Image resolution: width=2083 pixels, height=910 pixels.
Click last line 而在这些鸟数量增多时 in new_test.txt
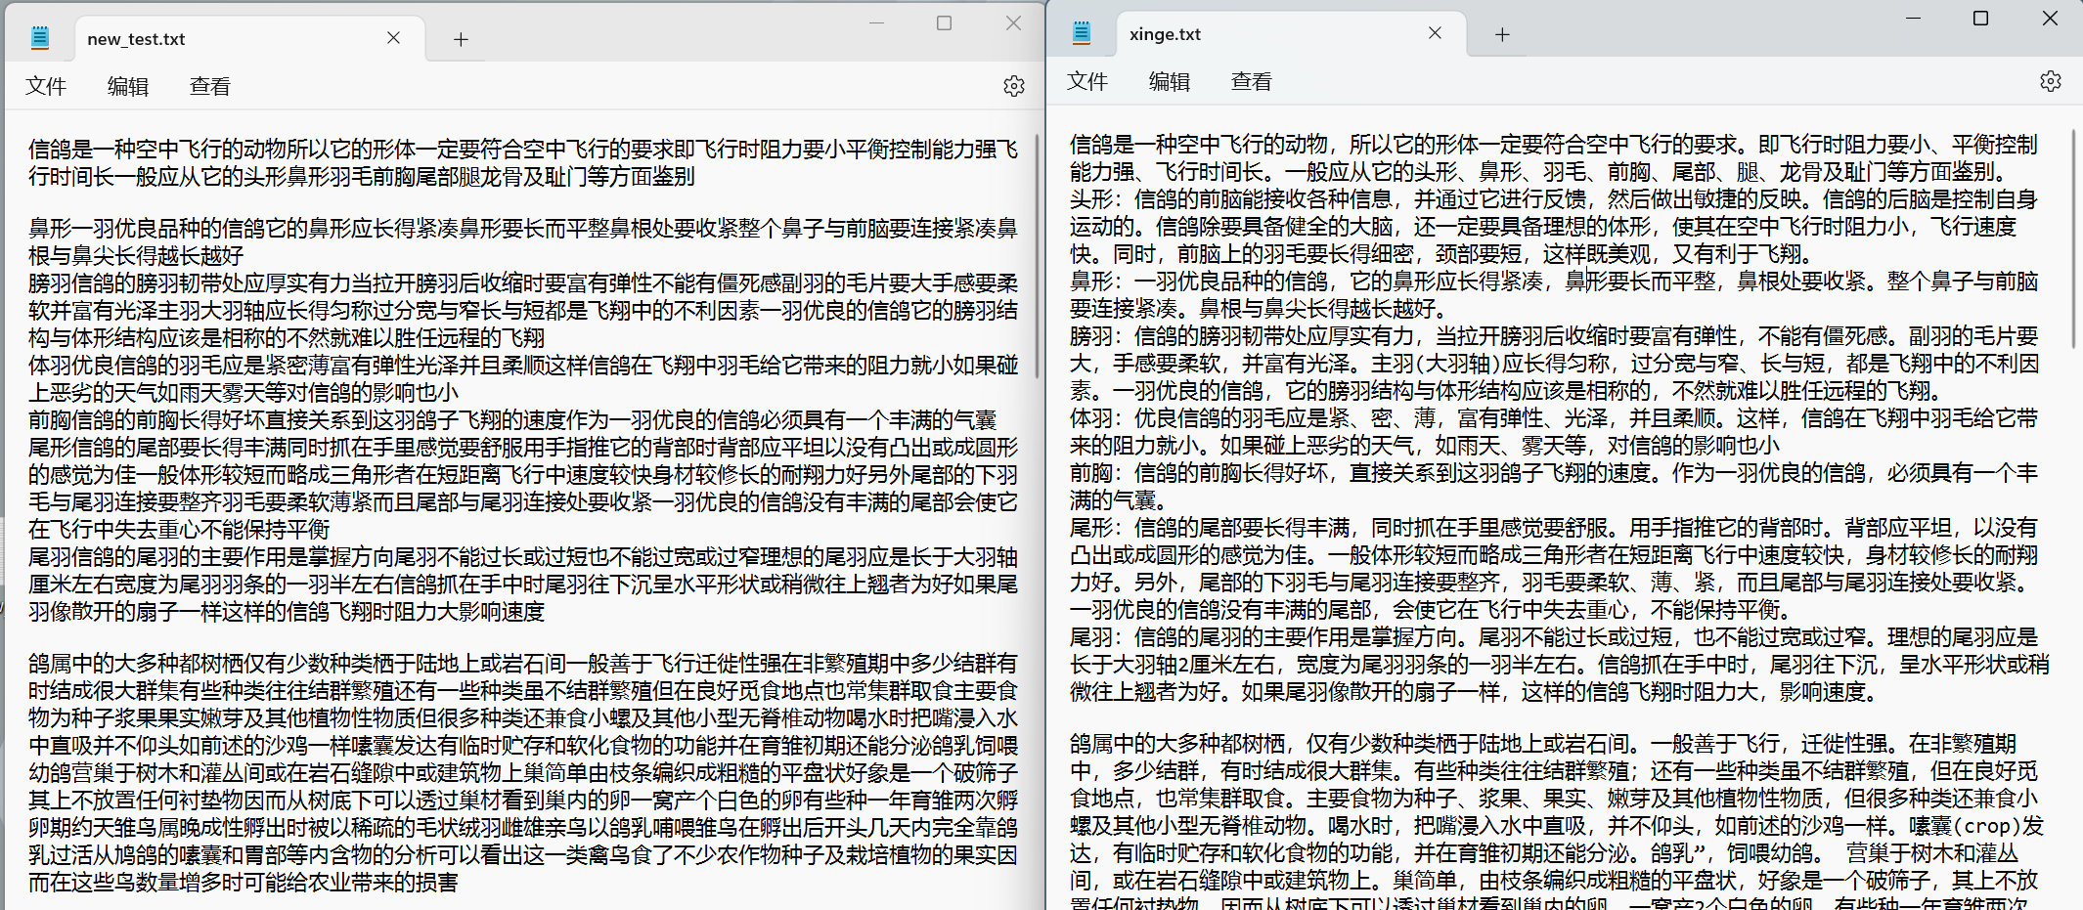(243, 882)
